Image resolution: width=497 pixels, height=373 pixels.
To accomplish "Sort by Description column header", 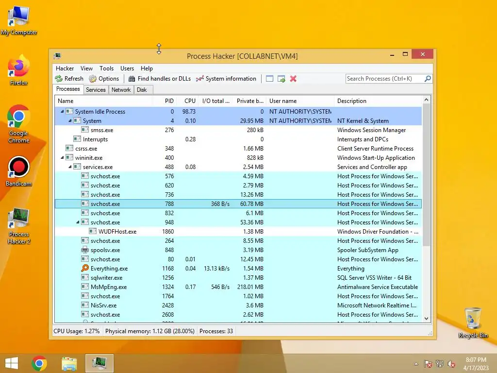I will (378, 101).
